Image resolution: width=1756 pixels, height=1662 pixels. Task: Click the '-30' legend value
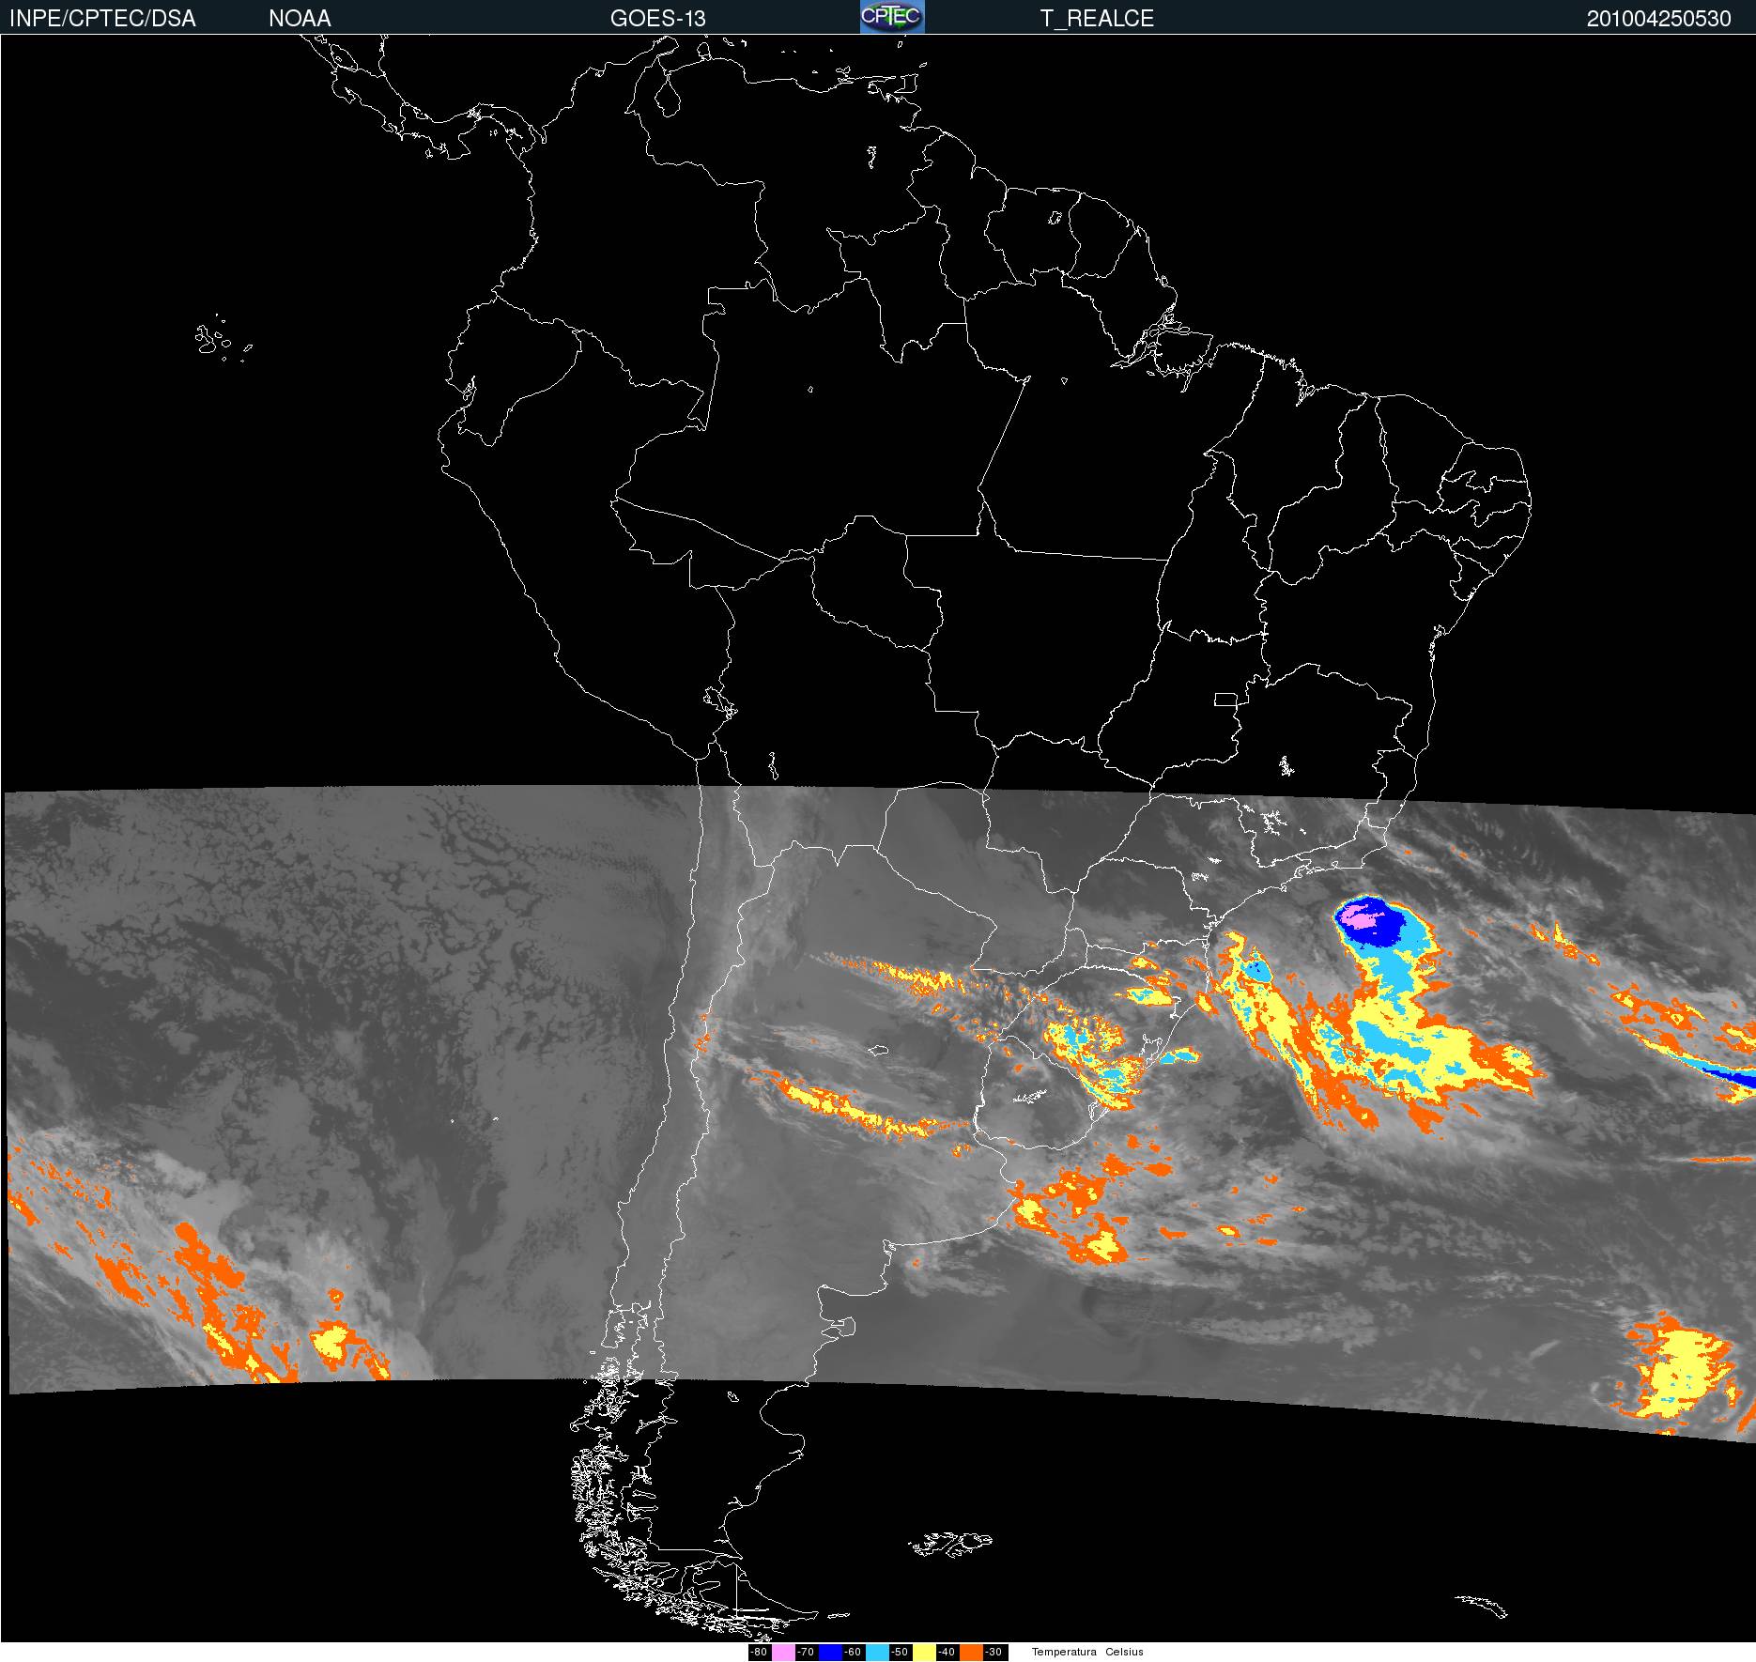point(994,1652)
